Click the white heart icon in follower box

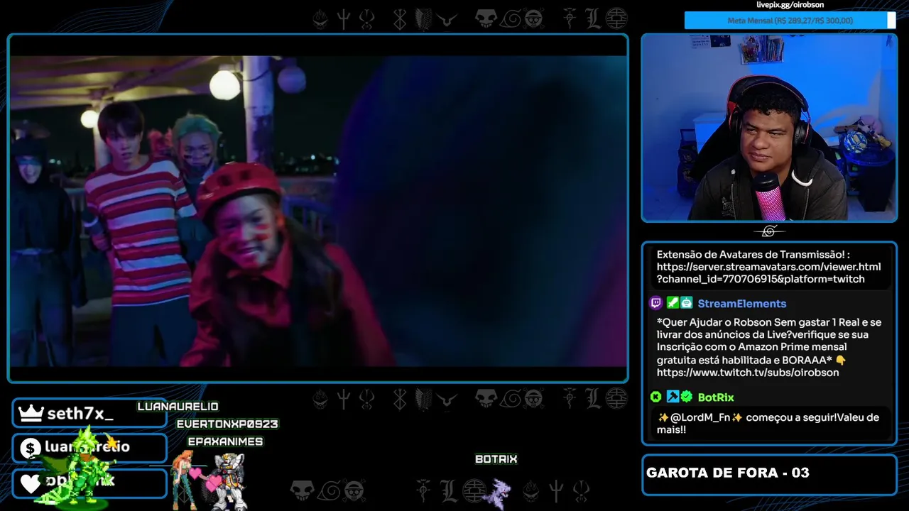tap(30, 483)
